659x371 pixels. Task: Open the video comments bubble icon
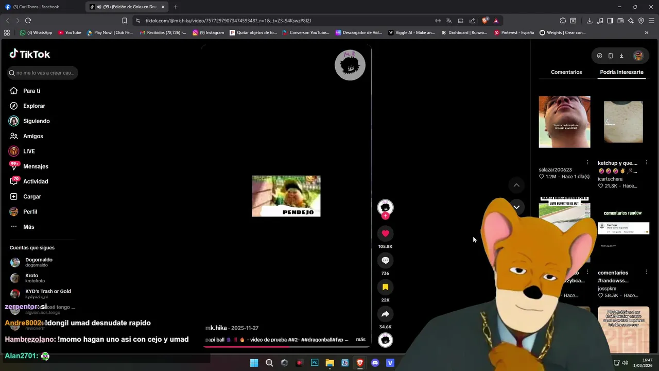[385, 260]
